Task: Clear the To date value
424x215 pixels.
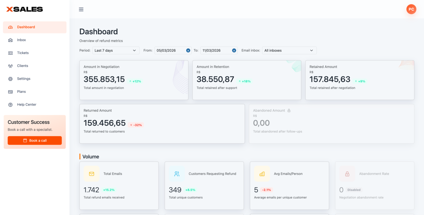Action: [234, 50]
